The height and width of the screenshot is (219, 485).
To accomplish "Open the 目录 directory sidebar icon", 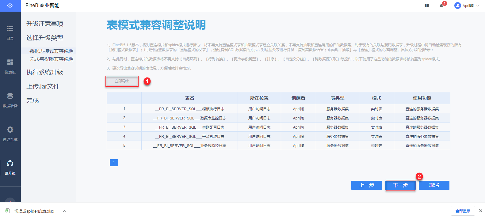I will point(10,29).
